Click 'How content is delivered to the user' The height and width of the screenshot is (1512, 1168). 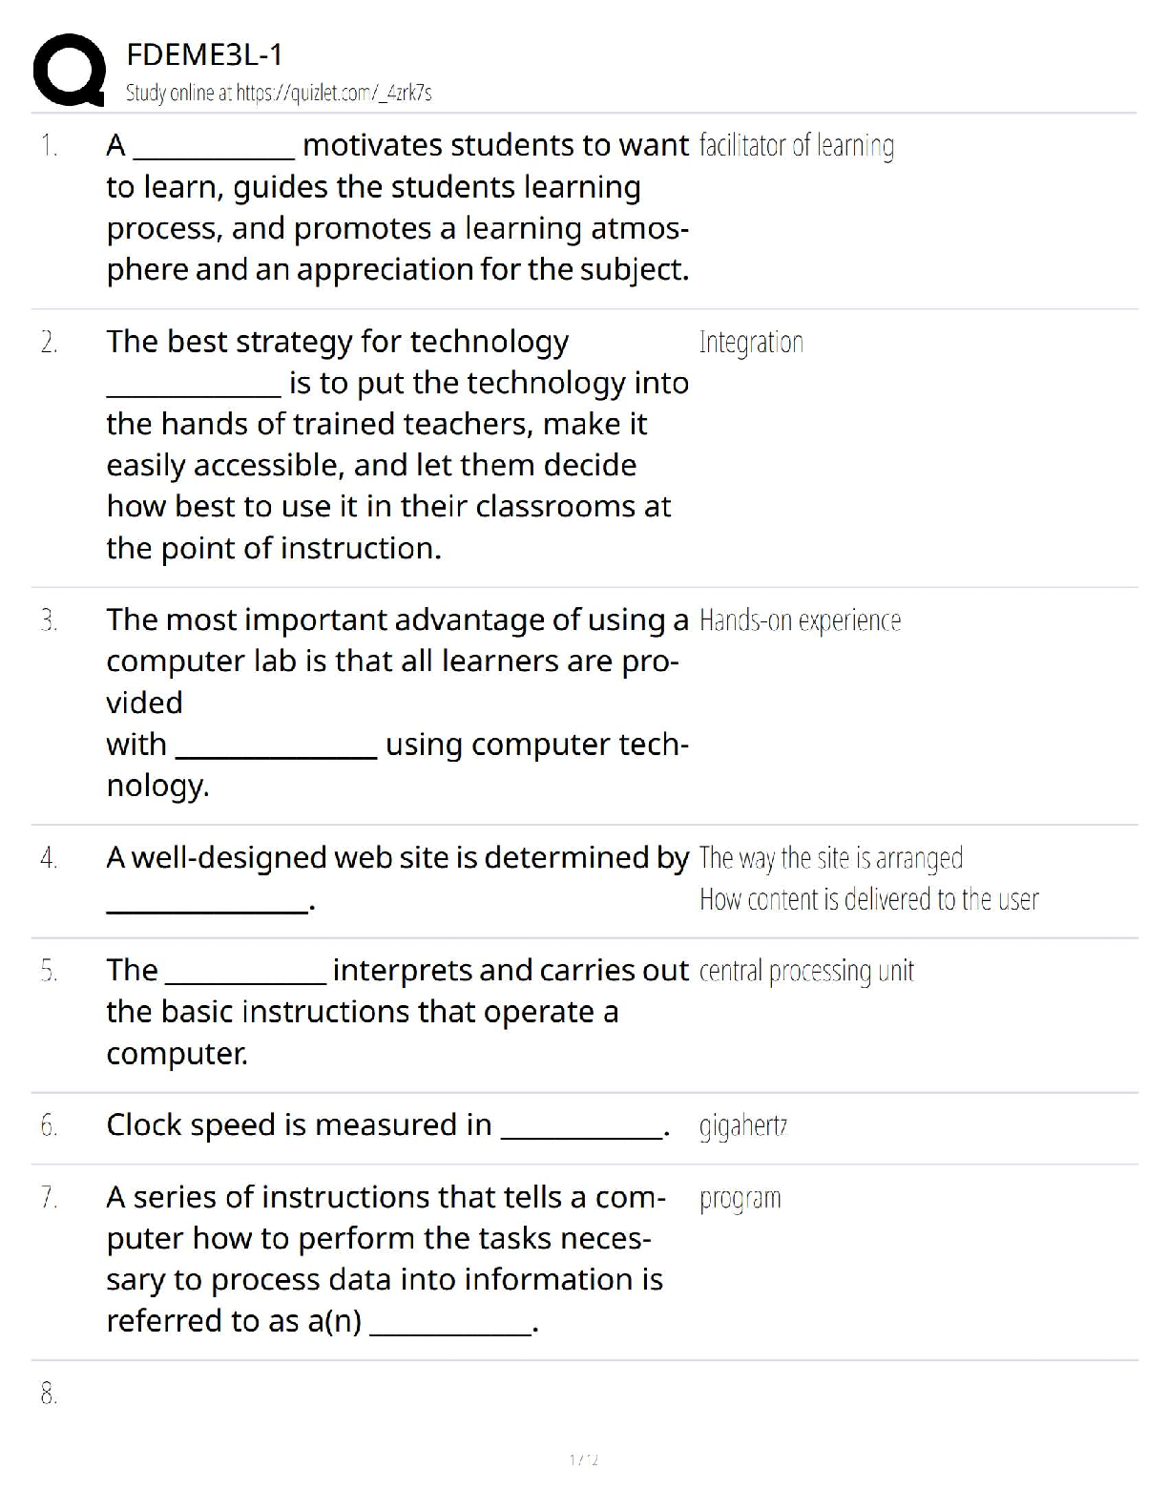tap(868, 899)
